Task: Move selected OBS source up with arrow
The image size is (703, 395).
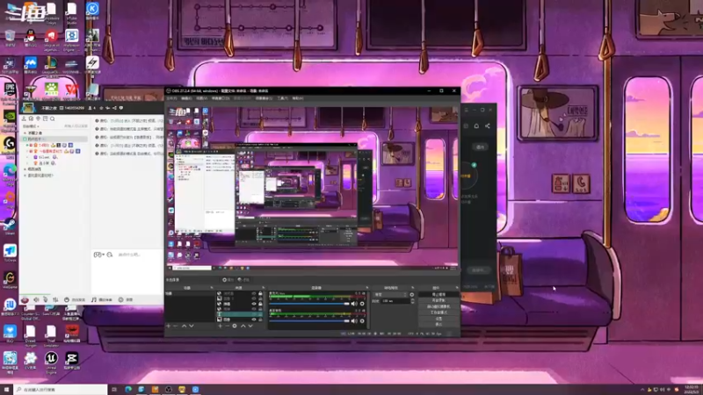Action: click(x=243, y=326)
